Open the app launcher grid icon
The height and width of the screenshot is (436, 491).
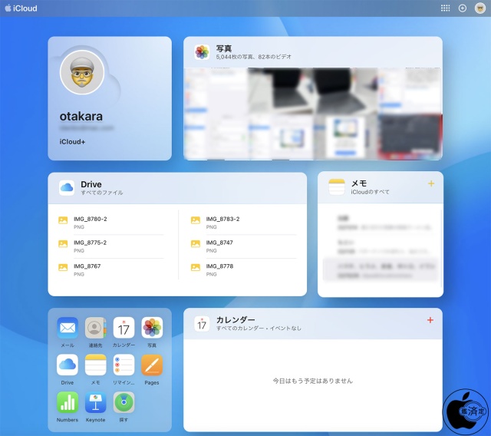(445, 8)
